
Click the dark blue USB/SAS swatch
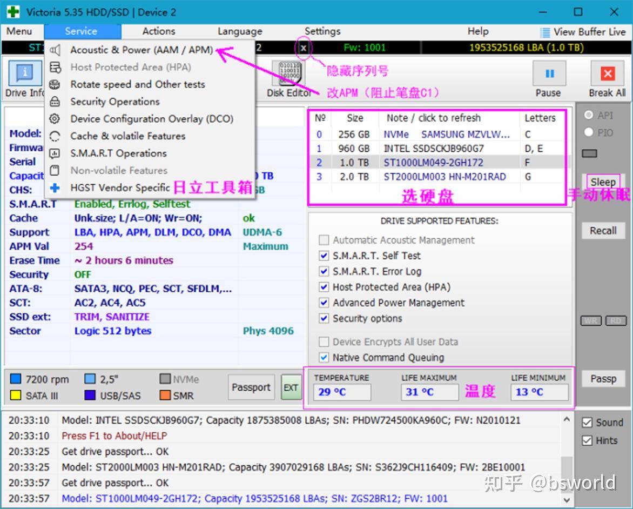click(90, 395)
